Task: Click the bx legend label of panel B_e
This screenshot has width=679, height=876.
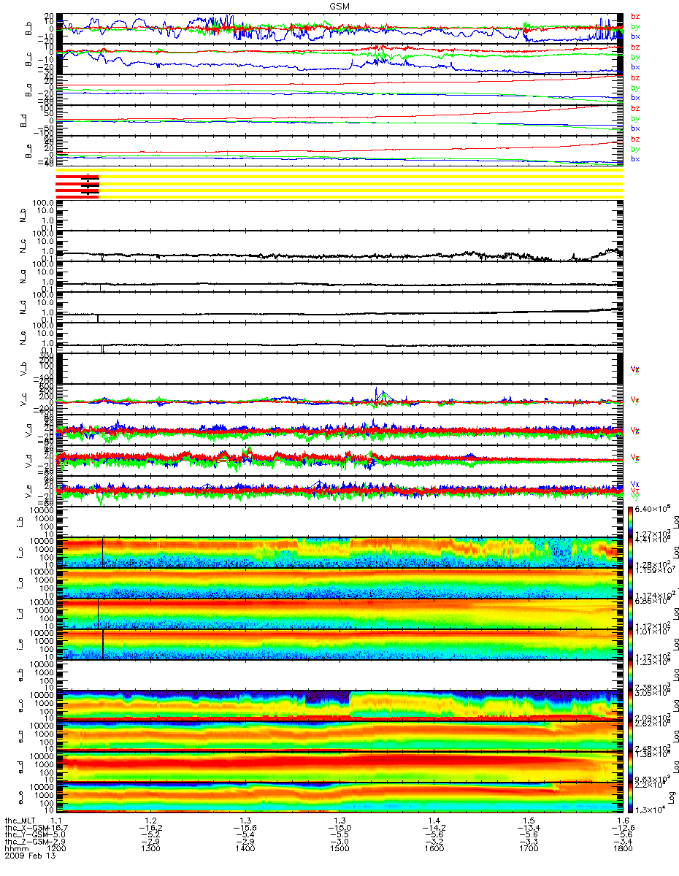Action: [x=635, y=158]
